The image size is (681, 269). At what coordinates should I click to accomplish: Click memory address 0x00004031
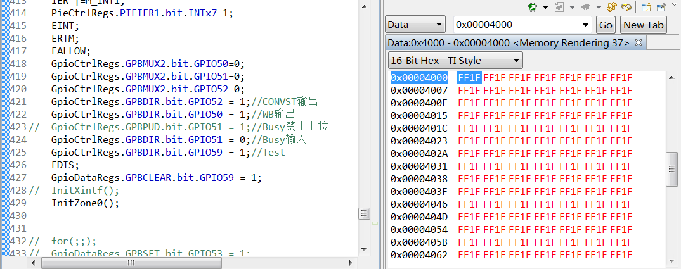(x=419, y=166)
